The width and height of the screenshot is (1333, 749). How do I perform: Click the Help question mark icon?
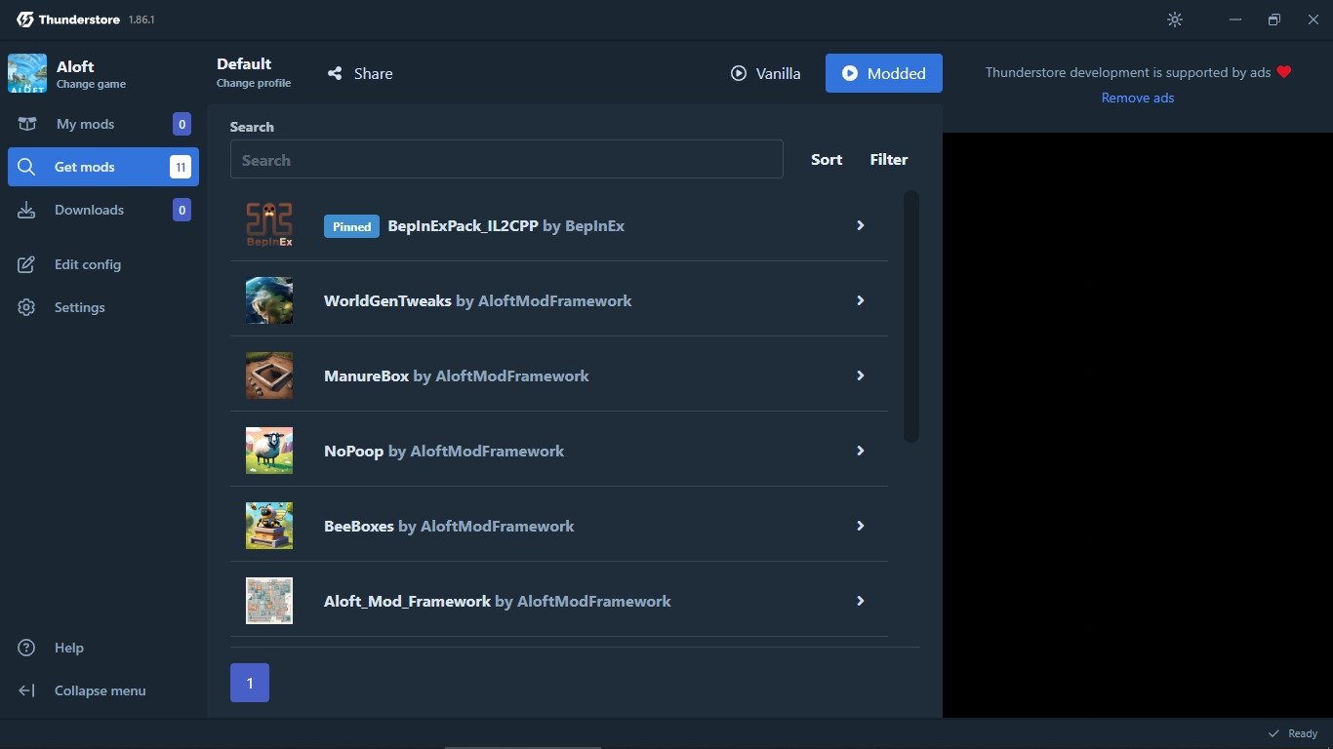tap(26, 648)
